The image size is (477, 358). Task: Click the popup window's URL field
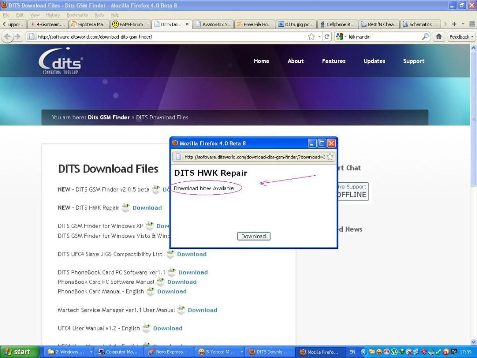tap(254, 157)
